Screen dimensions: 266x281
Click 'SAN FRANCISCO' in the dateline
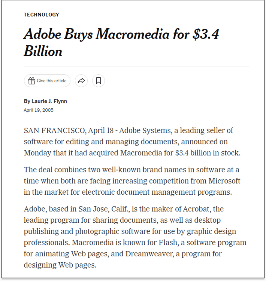(55, 131)
